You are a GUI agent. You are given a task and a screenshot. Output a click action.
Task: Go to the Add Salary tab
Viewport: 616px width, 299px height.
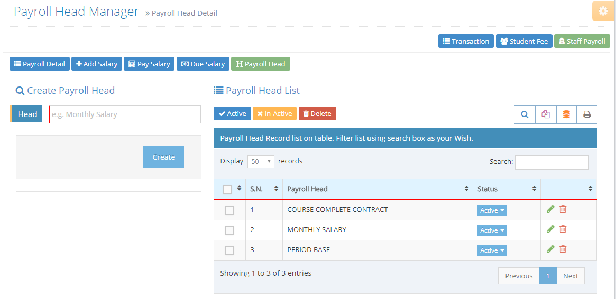[97, 64]
